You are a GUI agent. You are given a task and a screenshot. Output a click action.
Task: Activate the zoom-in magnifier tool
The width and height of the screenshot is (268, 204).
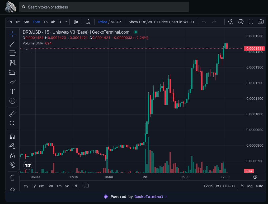point(12,123)
